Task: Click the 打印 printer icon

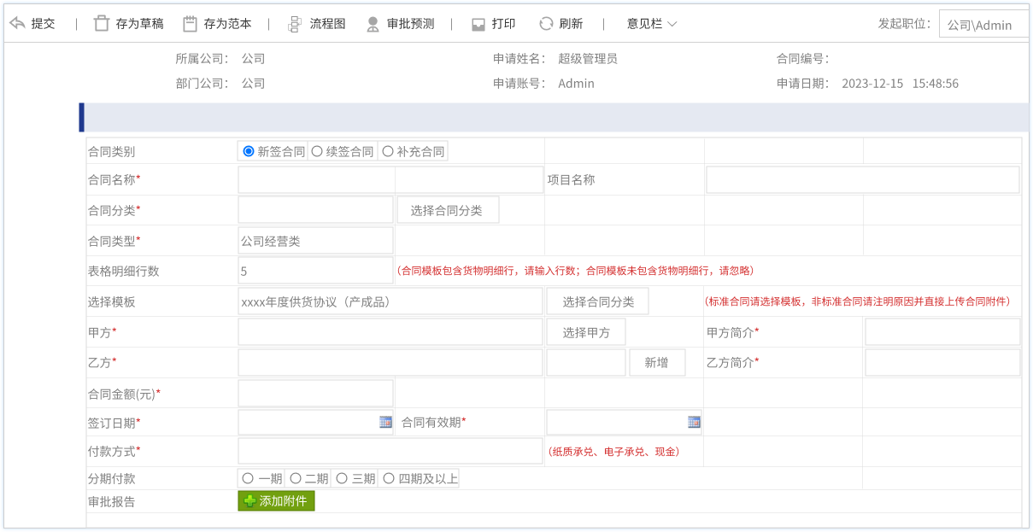Action: point(478,24)
